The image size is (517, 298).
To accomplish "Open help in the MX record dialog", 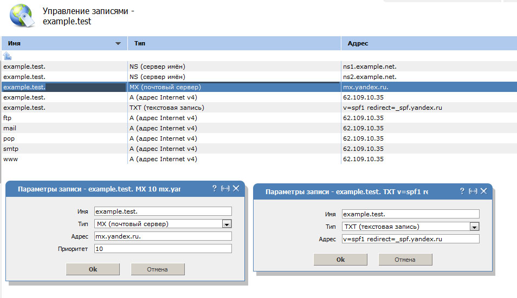I will coord(215,189).
